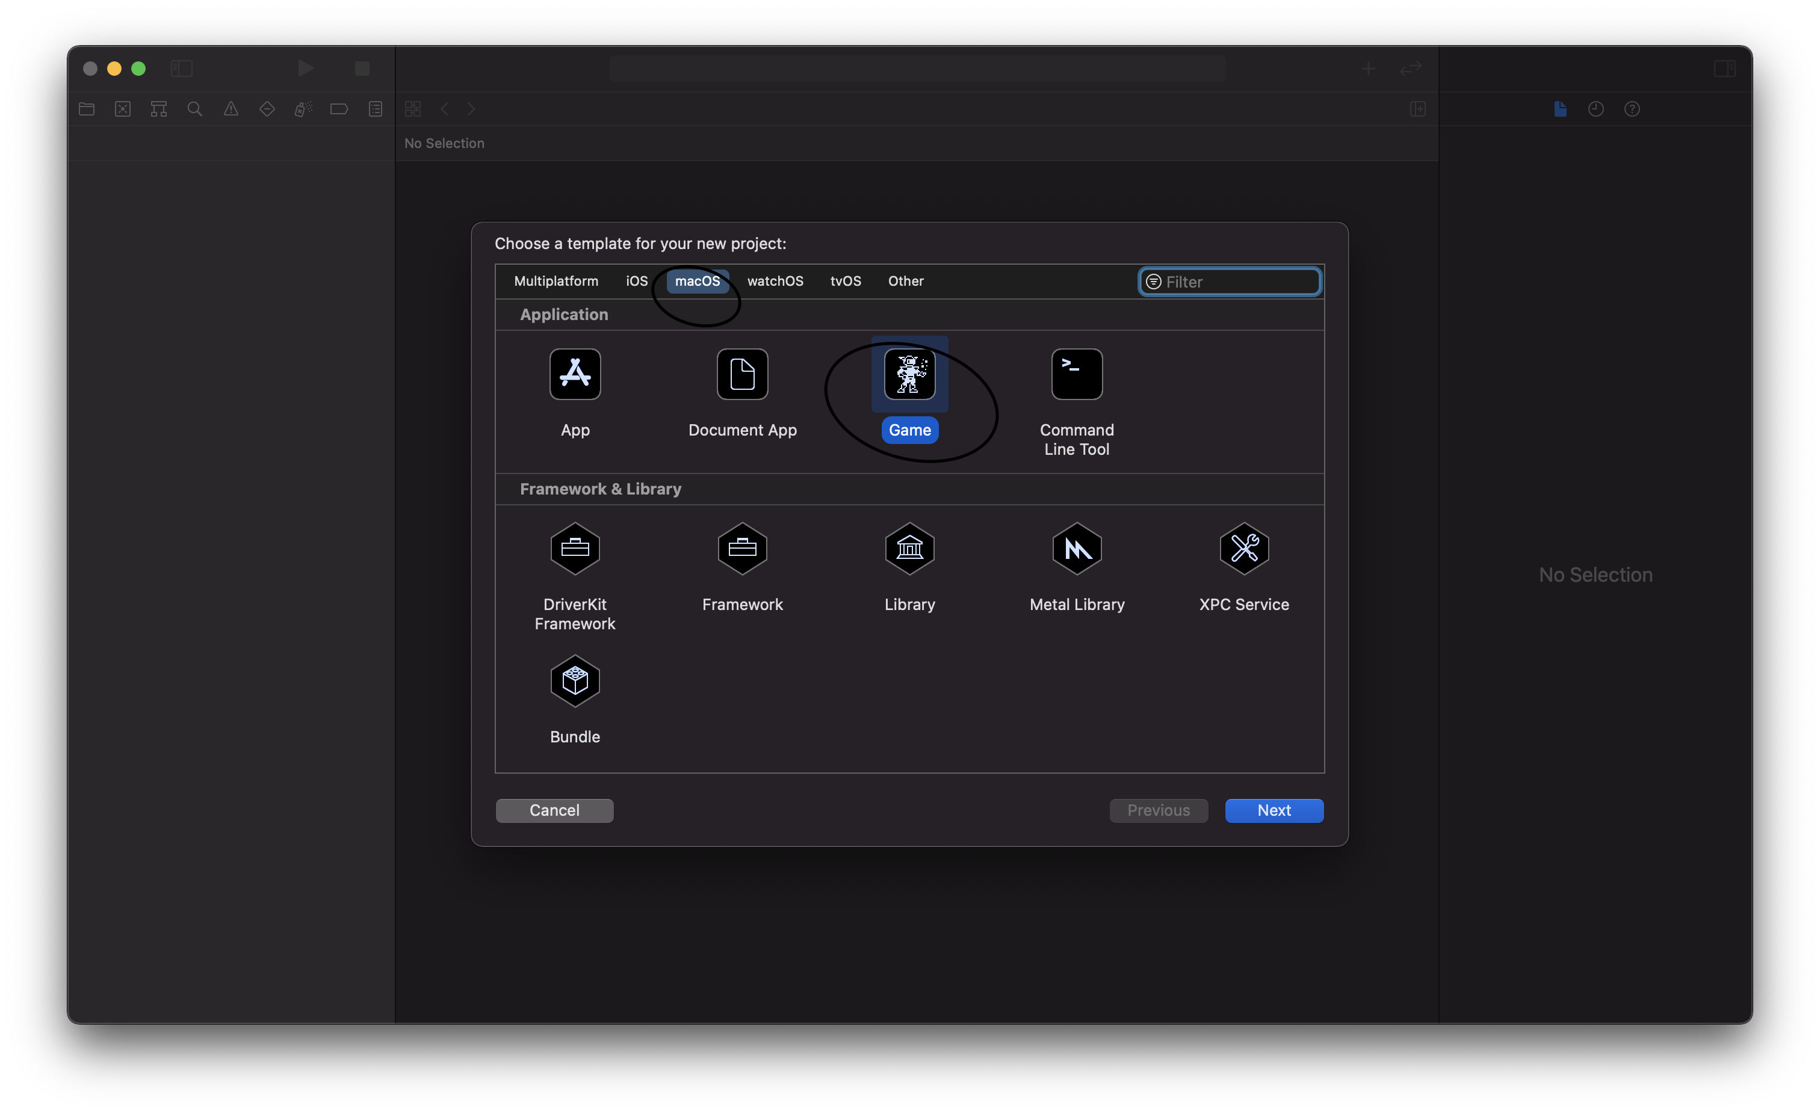Select the Document App template
The height and width of the screenshot is (1113, 1820).
pos(741,374)
